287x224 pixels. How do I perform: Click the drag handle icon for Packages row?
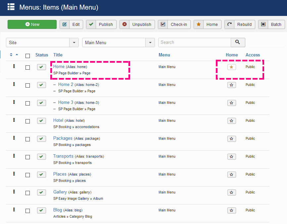point(14,138)
